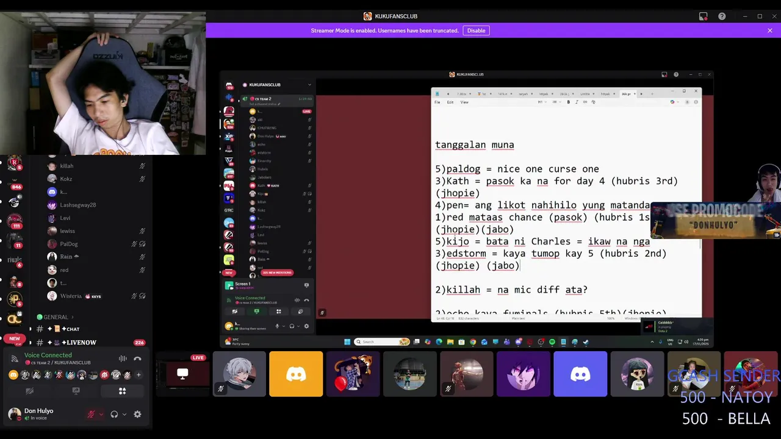Click File Explorer icon in shared screen taskbar

point(450,342)
